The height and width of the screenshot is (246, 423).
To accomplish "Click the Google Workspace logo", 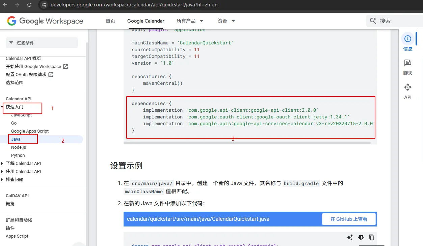I will [x=45, y=21].
